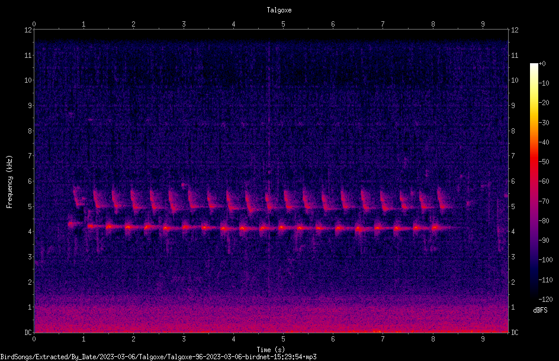
Task: Click the 9 second tick on the top axis
Action: [x=483, y=24]
